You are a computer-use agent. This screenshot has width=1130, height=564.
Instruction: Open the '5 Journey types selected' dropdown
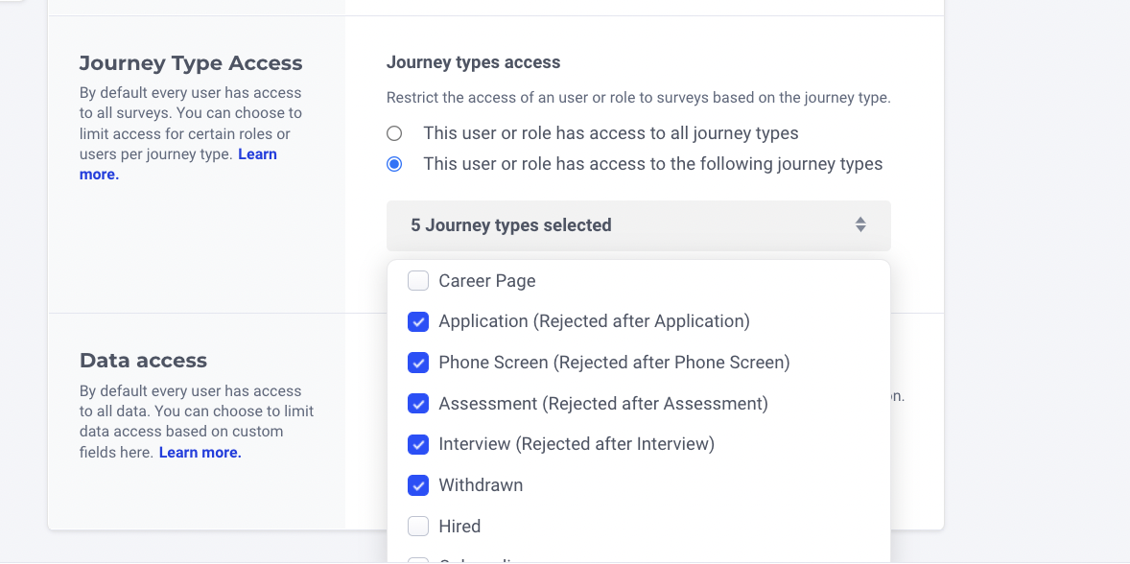(x=638, y=225)
